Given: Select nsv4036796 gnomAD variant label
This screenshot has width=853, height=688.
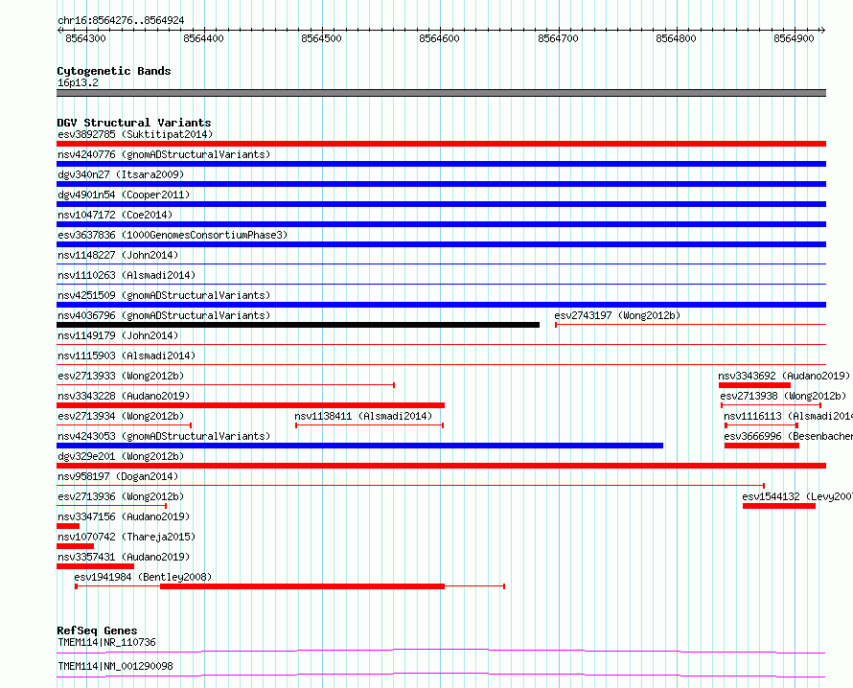Looking at the screenshot, I should click(164, 315).
